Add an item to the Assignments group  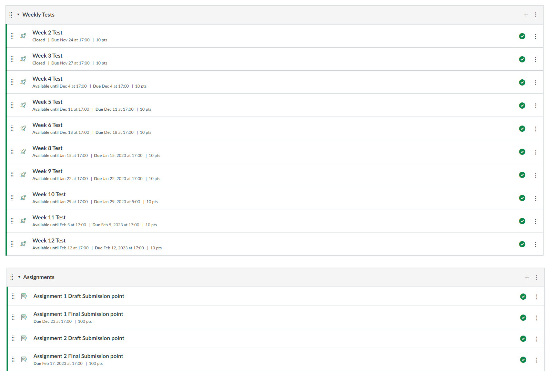[x=527, y=277]
